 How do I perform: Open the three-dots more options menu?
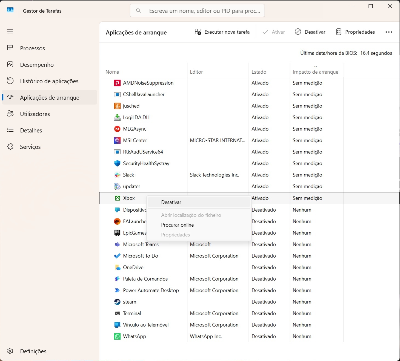[x=389, y=32]
